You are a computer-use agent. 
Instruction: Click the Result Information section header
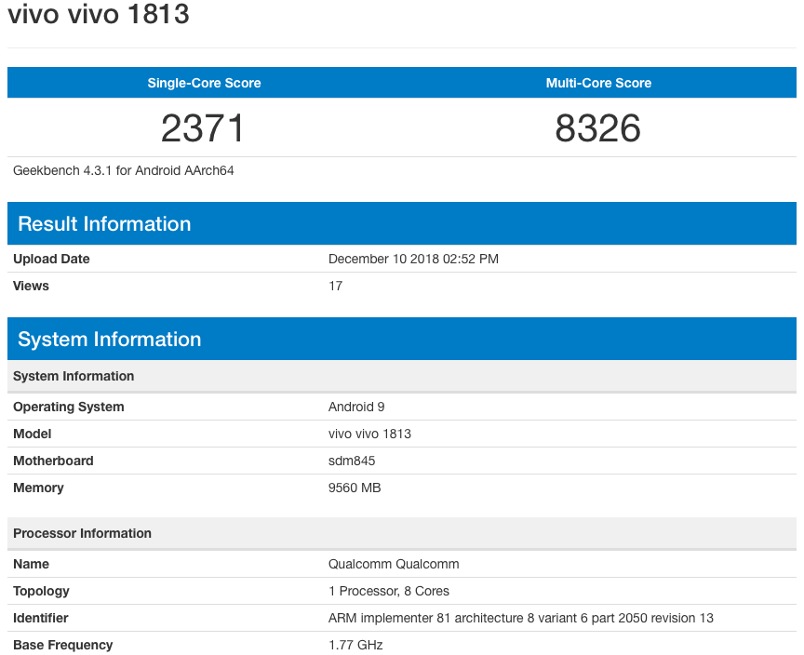(x=402, y=223)
